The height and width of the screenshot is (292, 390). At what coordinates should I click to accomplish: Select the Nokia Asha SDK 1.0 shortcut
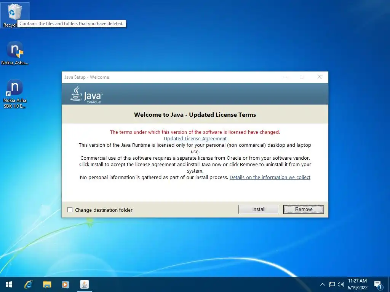tap(15, 94)
